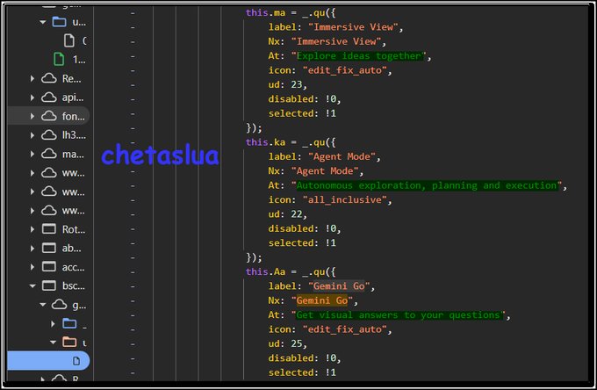
Task: Expand the ma... tree arrow
Action: pyautogui.click(x=32, y=154)
